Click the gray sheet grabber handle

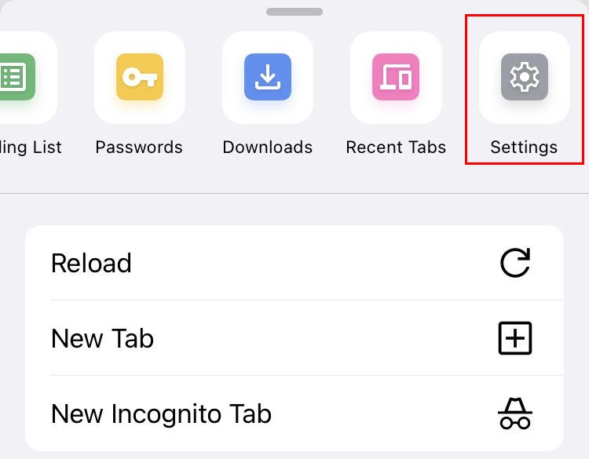click(294, 12)
